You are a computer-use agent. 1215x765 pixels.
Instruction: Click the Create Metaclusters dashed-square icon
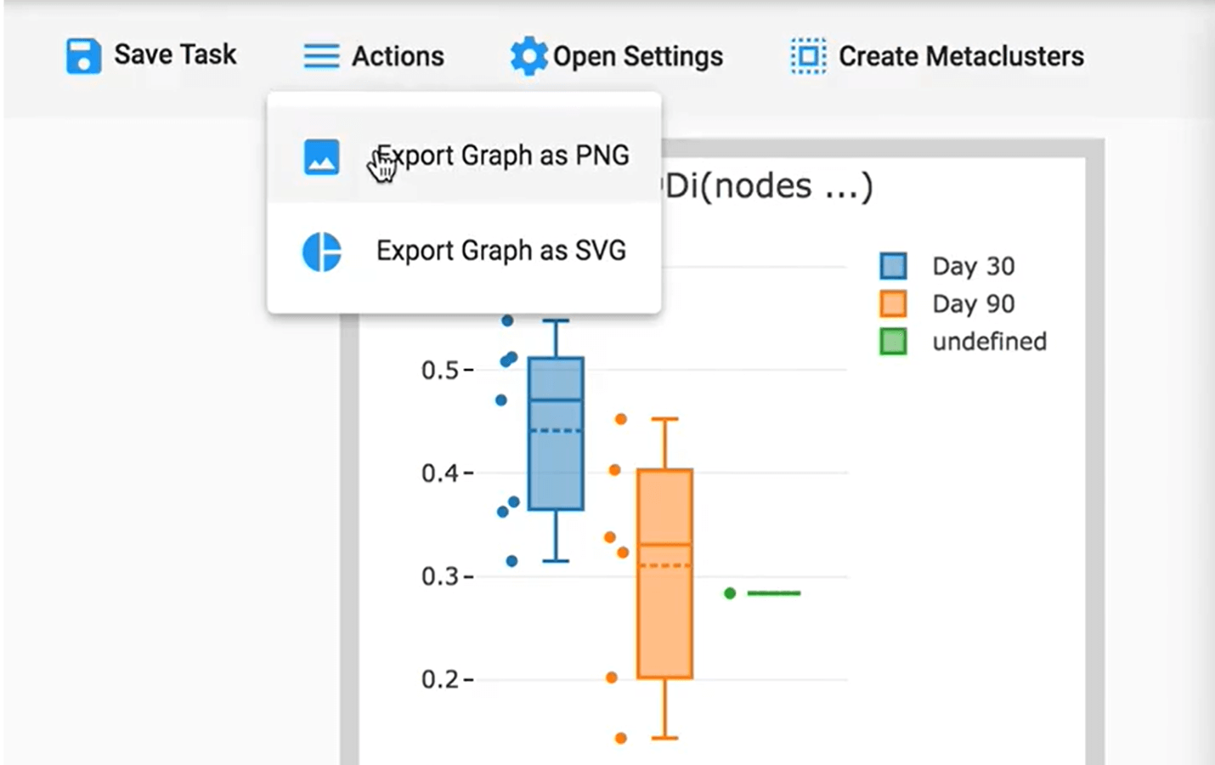807,56
